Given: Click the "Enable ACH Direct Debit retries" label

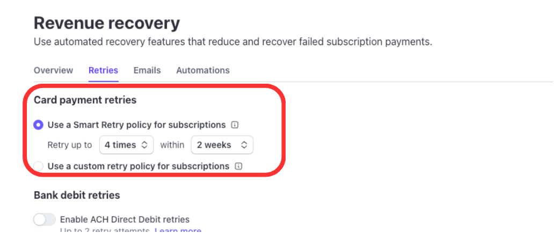Looking at the screenshot, I should 125,219.
